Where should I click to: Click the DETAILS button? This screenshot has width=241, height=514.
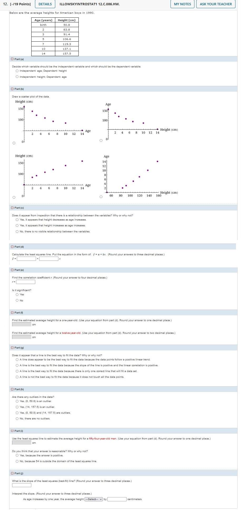45,4
